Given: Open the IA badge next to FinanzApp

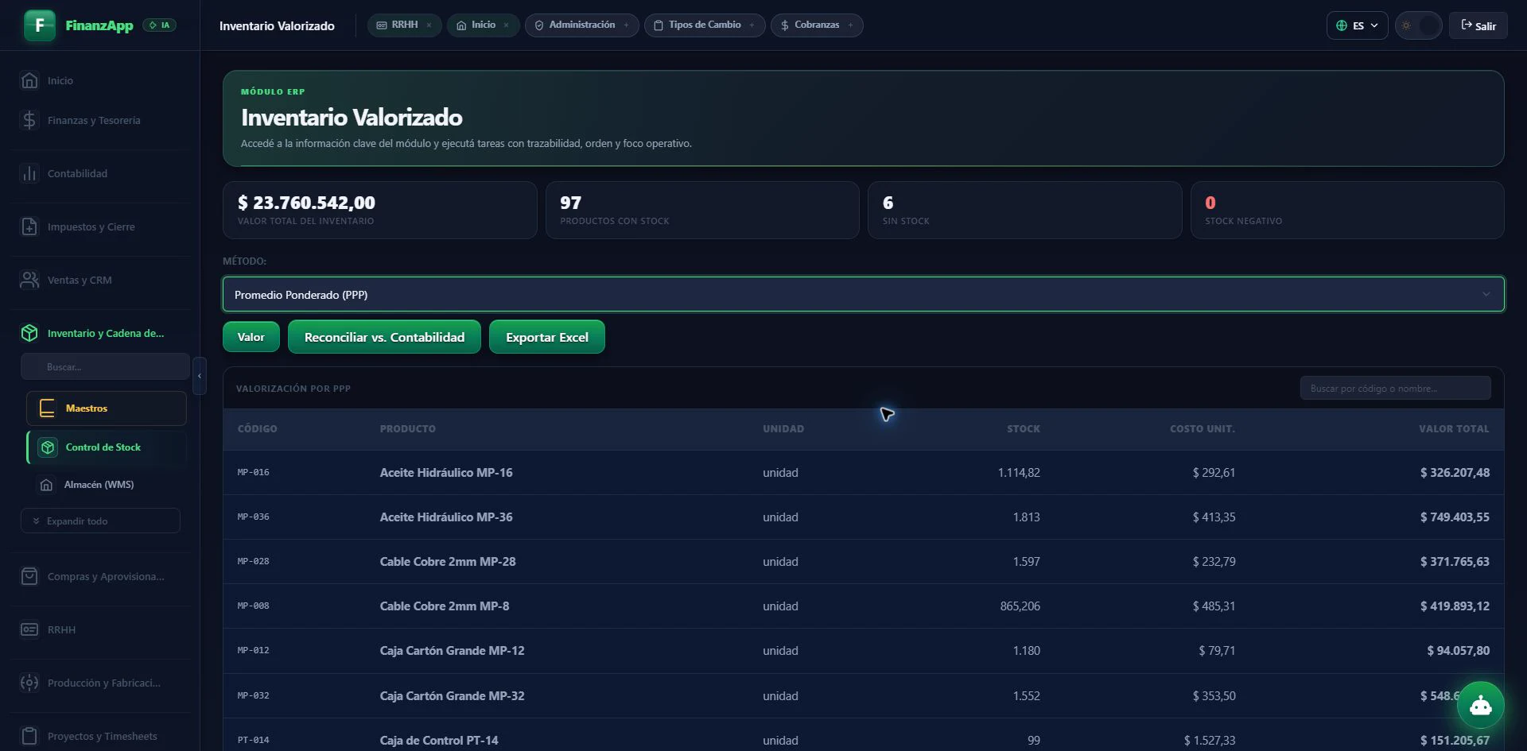Looking at the screenshot, I should pyautogui.click(x=160, y=25).
